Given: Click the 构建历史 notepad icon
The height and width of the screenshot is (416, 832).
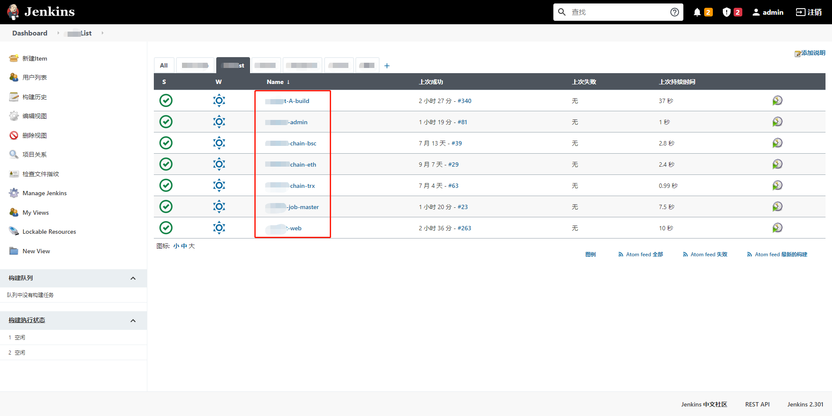Looking at the screenshot, I should point(14,97).
